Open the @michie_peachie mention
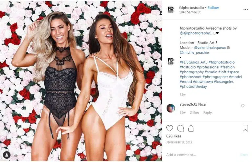252x162 pixels. point(194,52)
